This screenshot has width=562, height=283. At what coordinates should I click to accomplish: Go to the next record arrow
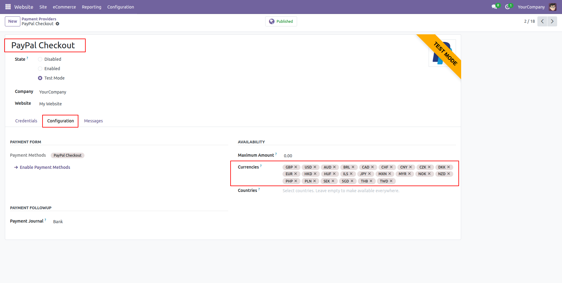tap(552, 21)
